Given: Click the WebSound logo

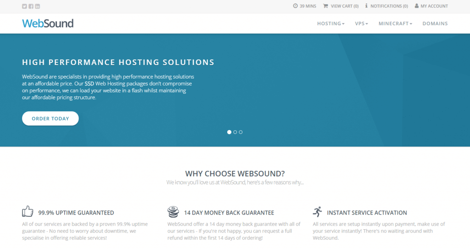Looking at the screenshot, I should point(48,23).
